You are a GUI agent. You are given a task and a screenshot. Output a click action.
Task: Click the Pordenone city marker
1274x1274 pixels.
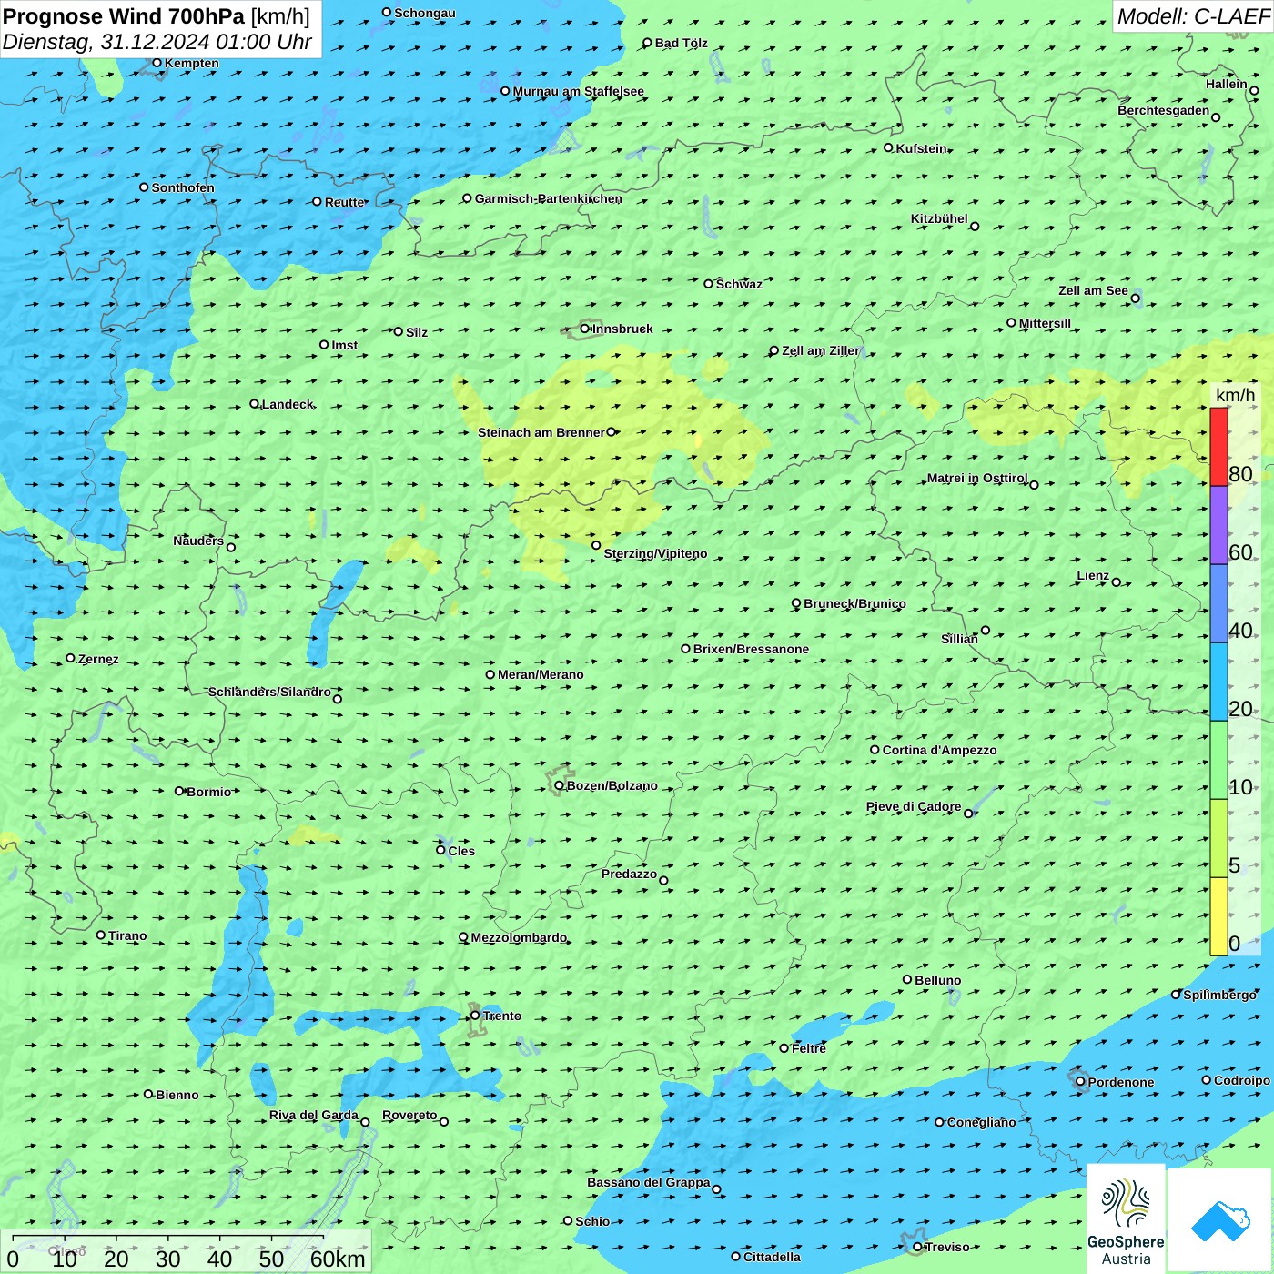point(1080,1081)
